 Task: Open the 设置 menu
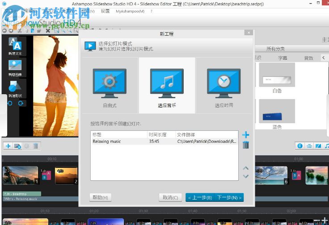click(x=105, y=11)
